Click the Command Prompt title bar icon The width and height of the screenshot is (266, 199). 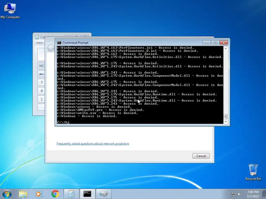click(59, 43)
